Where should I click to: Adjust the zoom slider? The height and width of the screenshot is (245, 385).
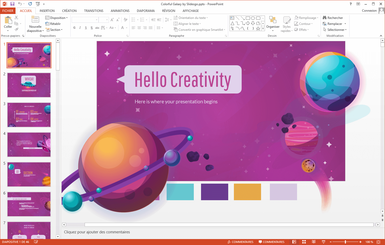[x=346, y=242]
